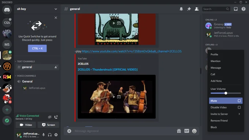This screenshot has height=140, width=249.
Task: Create invite icon next to general channel
Action: 56,67
